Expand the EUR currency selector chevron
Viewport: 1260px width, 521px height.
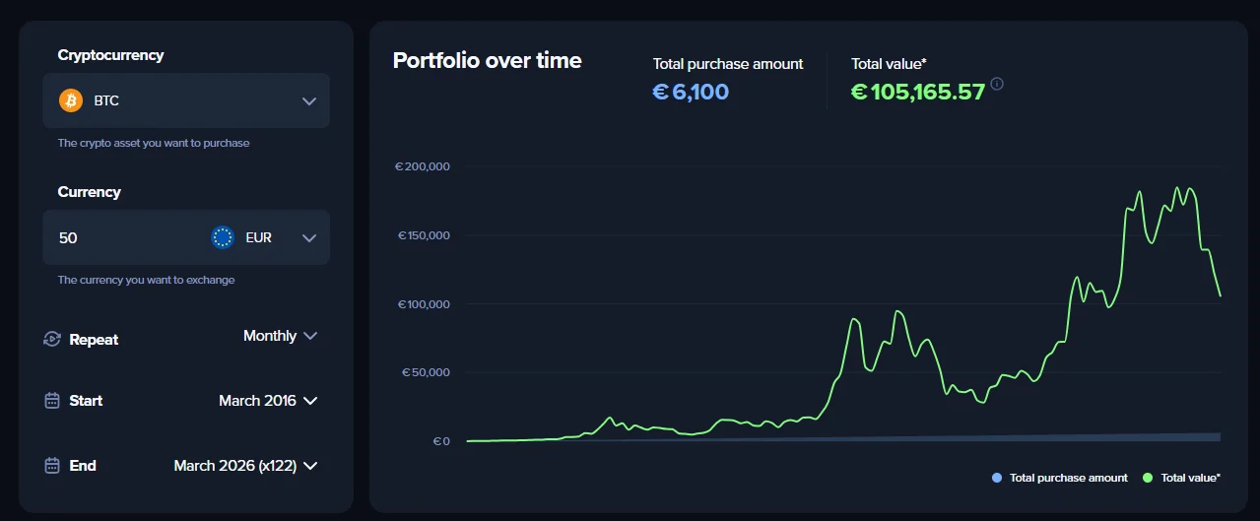tap(309, 237)
